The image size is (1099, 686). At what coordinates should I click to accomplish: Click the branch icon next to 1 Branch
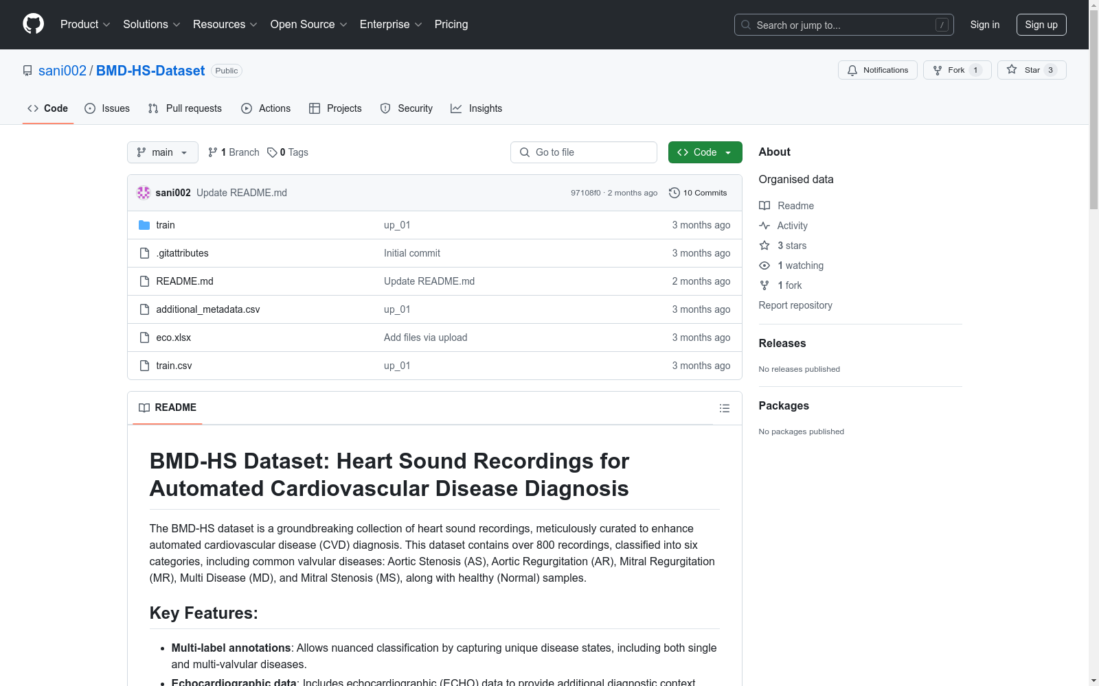[x=213, y=152]
